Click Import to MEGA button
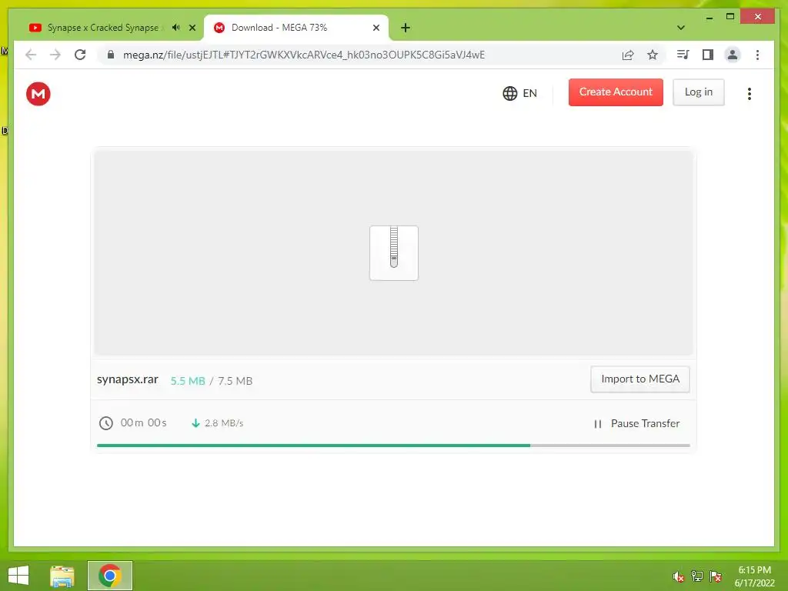Viewport: 788px width, 591px height. [x=639, y=379]
